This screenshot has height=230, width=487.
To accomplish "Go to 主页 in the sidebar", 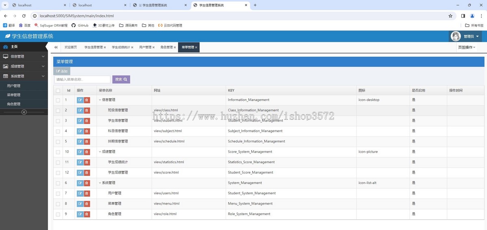I will 24,47.
